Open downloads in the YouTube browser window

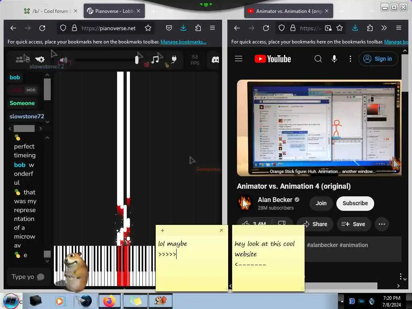click(355, 28)
